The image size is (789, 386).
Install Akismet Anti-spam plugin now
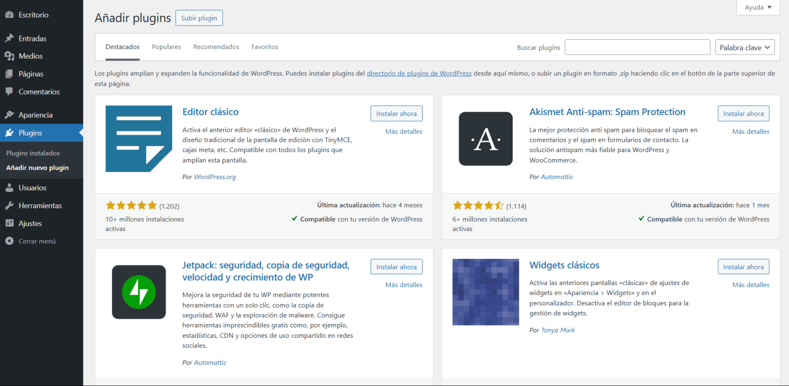point(743,113)
